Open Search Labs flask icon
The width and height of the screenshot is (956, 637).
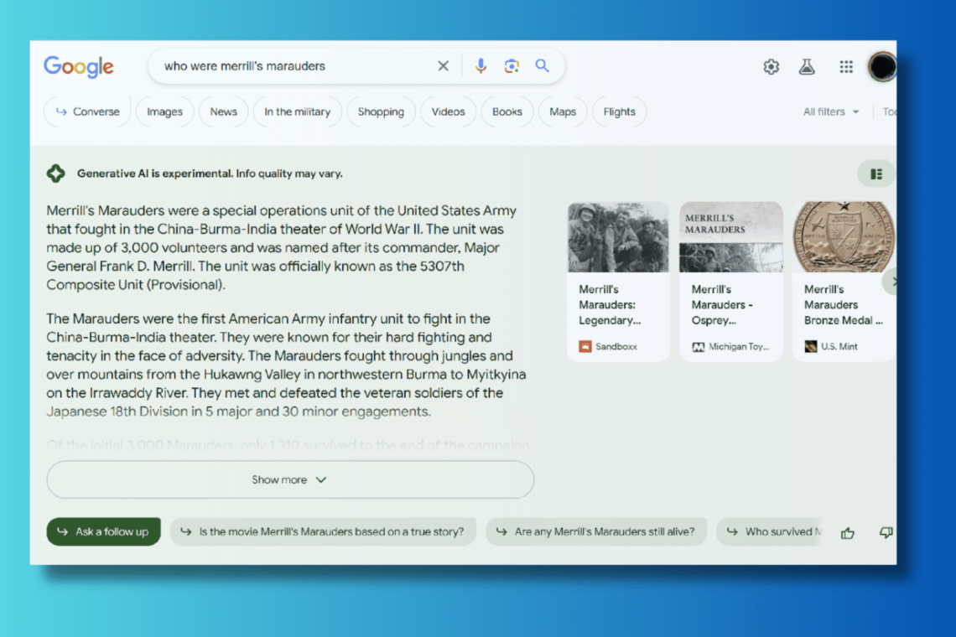pos(807,66)
